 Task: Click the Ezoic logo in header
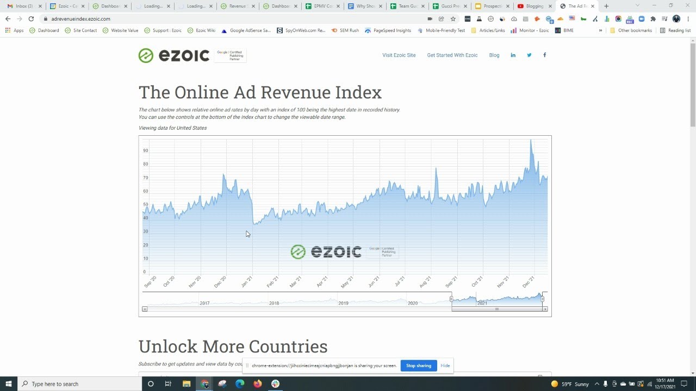(x=174, y=55)
